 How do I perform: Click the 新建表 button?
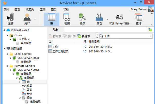tap(84, 36)
